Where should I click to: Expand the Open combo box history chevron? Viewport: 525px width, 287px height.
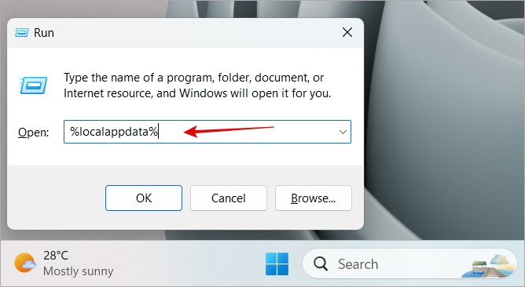click(343, 132)
